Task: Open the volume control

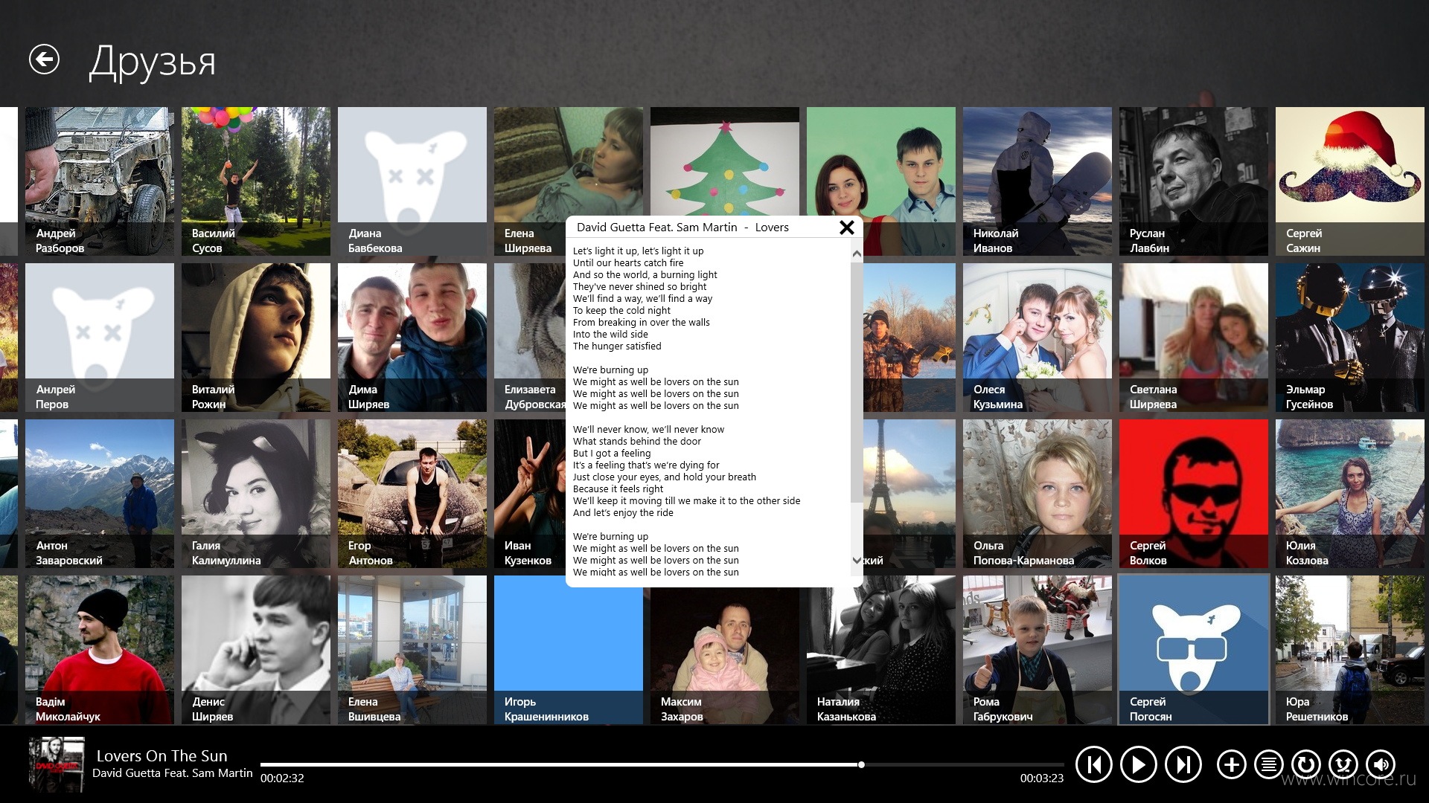Action: [1381, 764]
